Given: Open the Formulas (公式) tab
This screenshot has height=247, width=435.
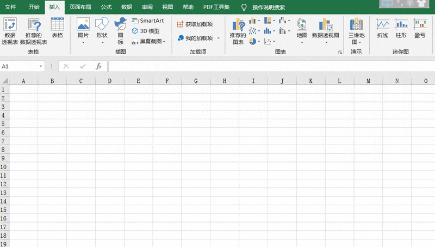Looking at the screenshot, I should pos(106,7).
